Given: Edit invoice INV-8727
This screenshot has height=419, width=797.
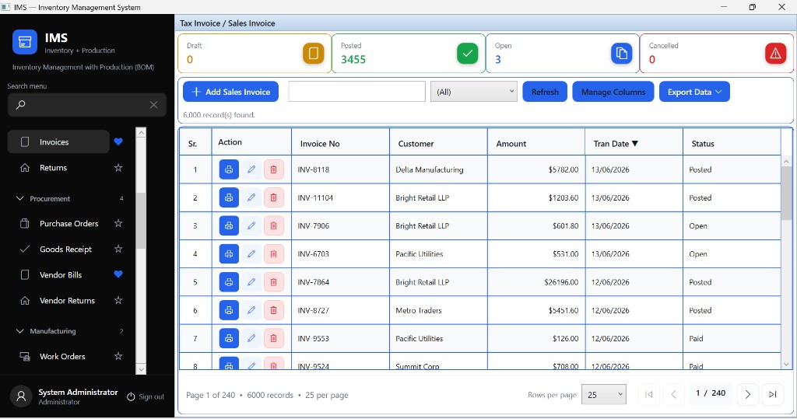Looking at the screenshot, I should [x=251, y=310].
